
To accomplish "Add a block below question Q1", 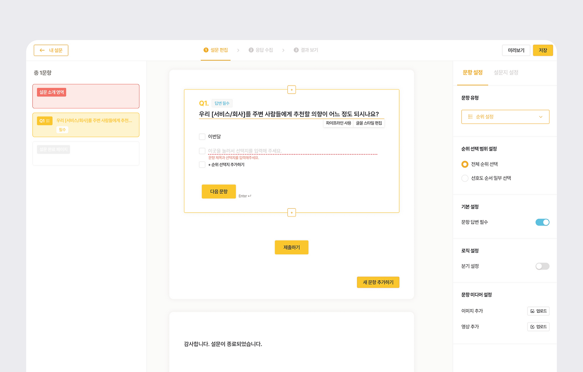I will point(291,212).
